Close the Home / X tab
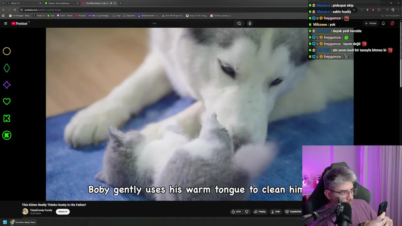This screenshot has height=226, width=402. tap(40, 3)
